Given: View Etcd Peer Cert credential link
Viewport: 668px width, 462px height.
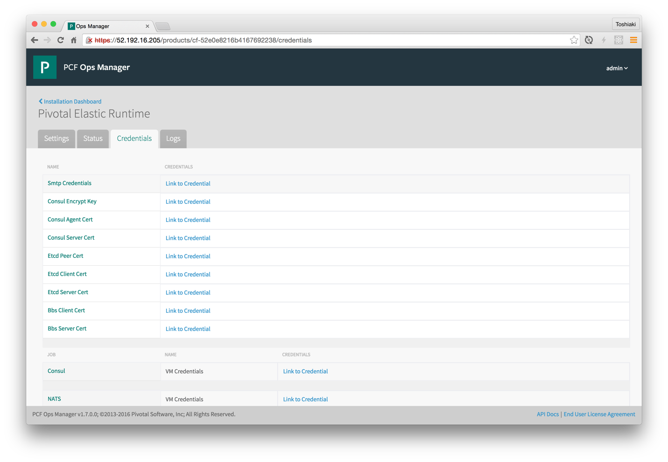Looking at the screenshot, I should pyautogui.click(x=188, y=256).
